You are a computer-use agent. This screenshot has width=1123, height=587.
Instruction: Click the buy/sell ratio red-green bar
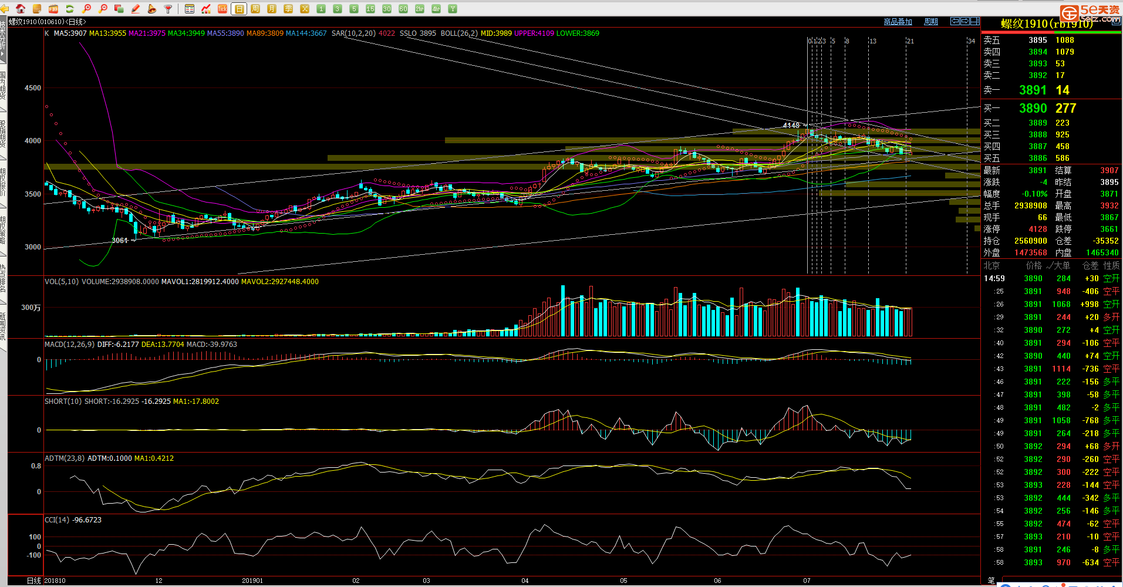[1051, 32]
